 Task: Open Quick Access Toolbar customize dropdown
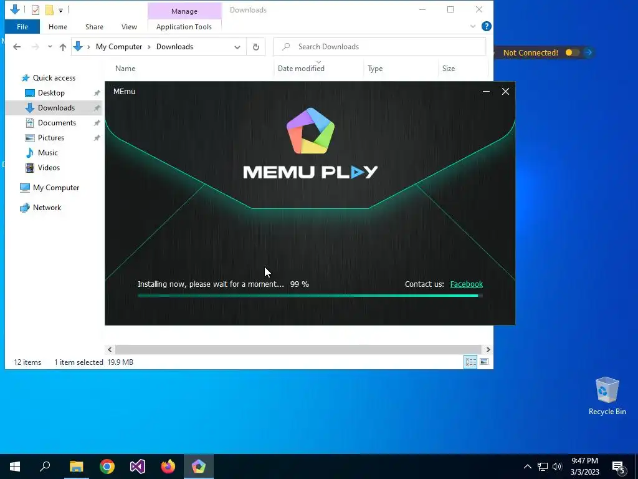tap(60, 10)
